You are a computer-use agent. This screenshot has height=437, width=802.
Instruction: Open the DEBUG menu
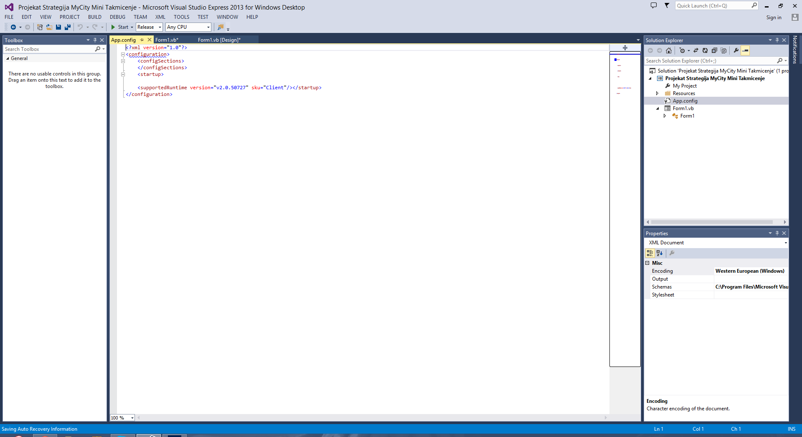[118, 17]
